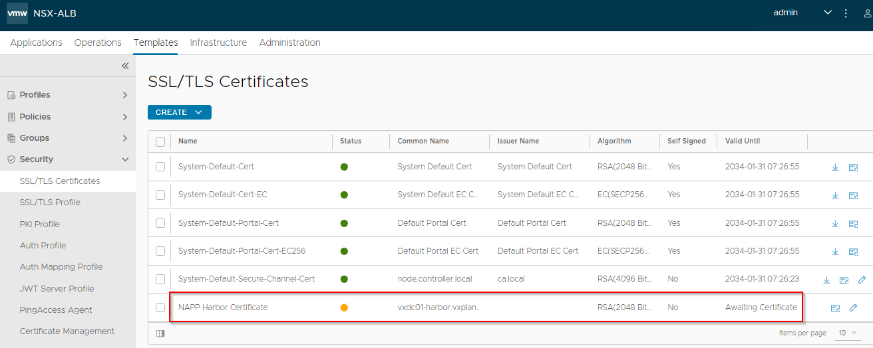
Task: Download the System-Default-Portal-Cert-EC256 certificate
Action: click(835, 252)
